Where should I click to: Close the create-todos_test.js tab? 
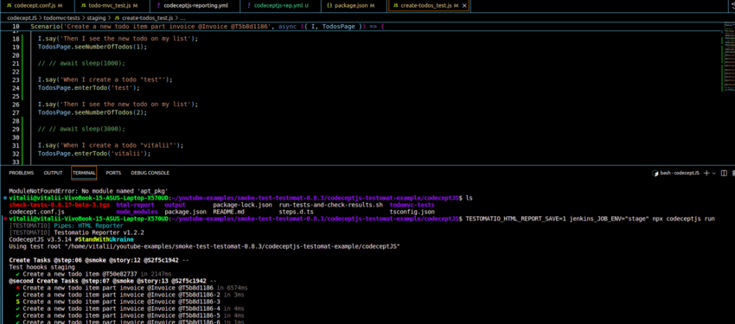pyautogui.click(x=464, y=6)
